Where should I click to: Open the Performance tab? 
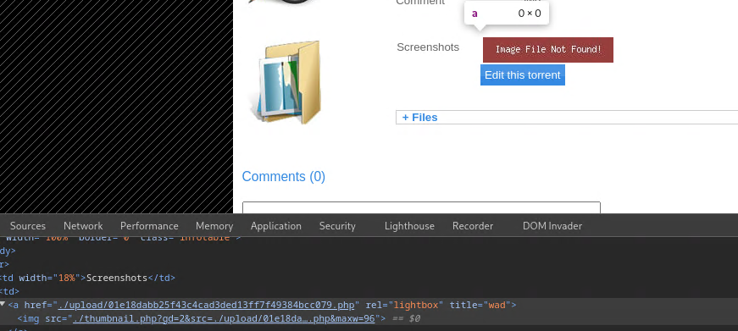(x=149, y=226)
